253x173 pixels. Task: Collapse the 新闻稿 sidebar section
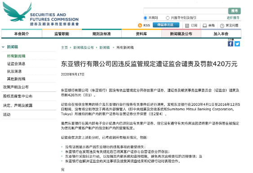click(3, 47)
